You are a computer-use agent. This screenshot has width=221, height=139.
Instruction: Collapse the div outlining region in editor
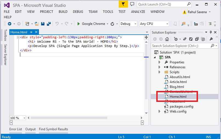click(x=18, y=37)
